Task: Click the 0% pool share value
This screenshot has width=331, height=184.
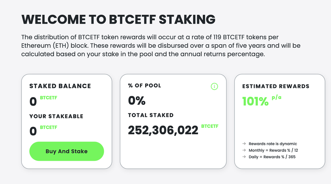Action: (x=137, y=101)
